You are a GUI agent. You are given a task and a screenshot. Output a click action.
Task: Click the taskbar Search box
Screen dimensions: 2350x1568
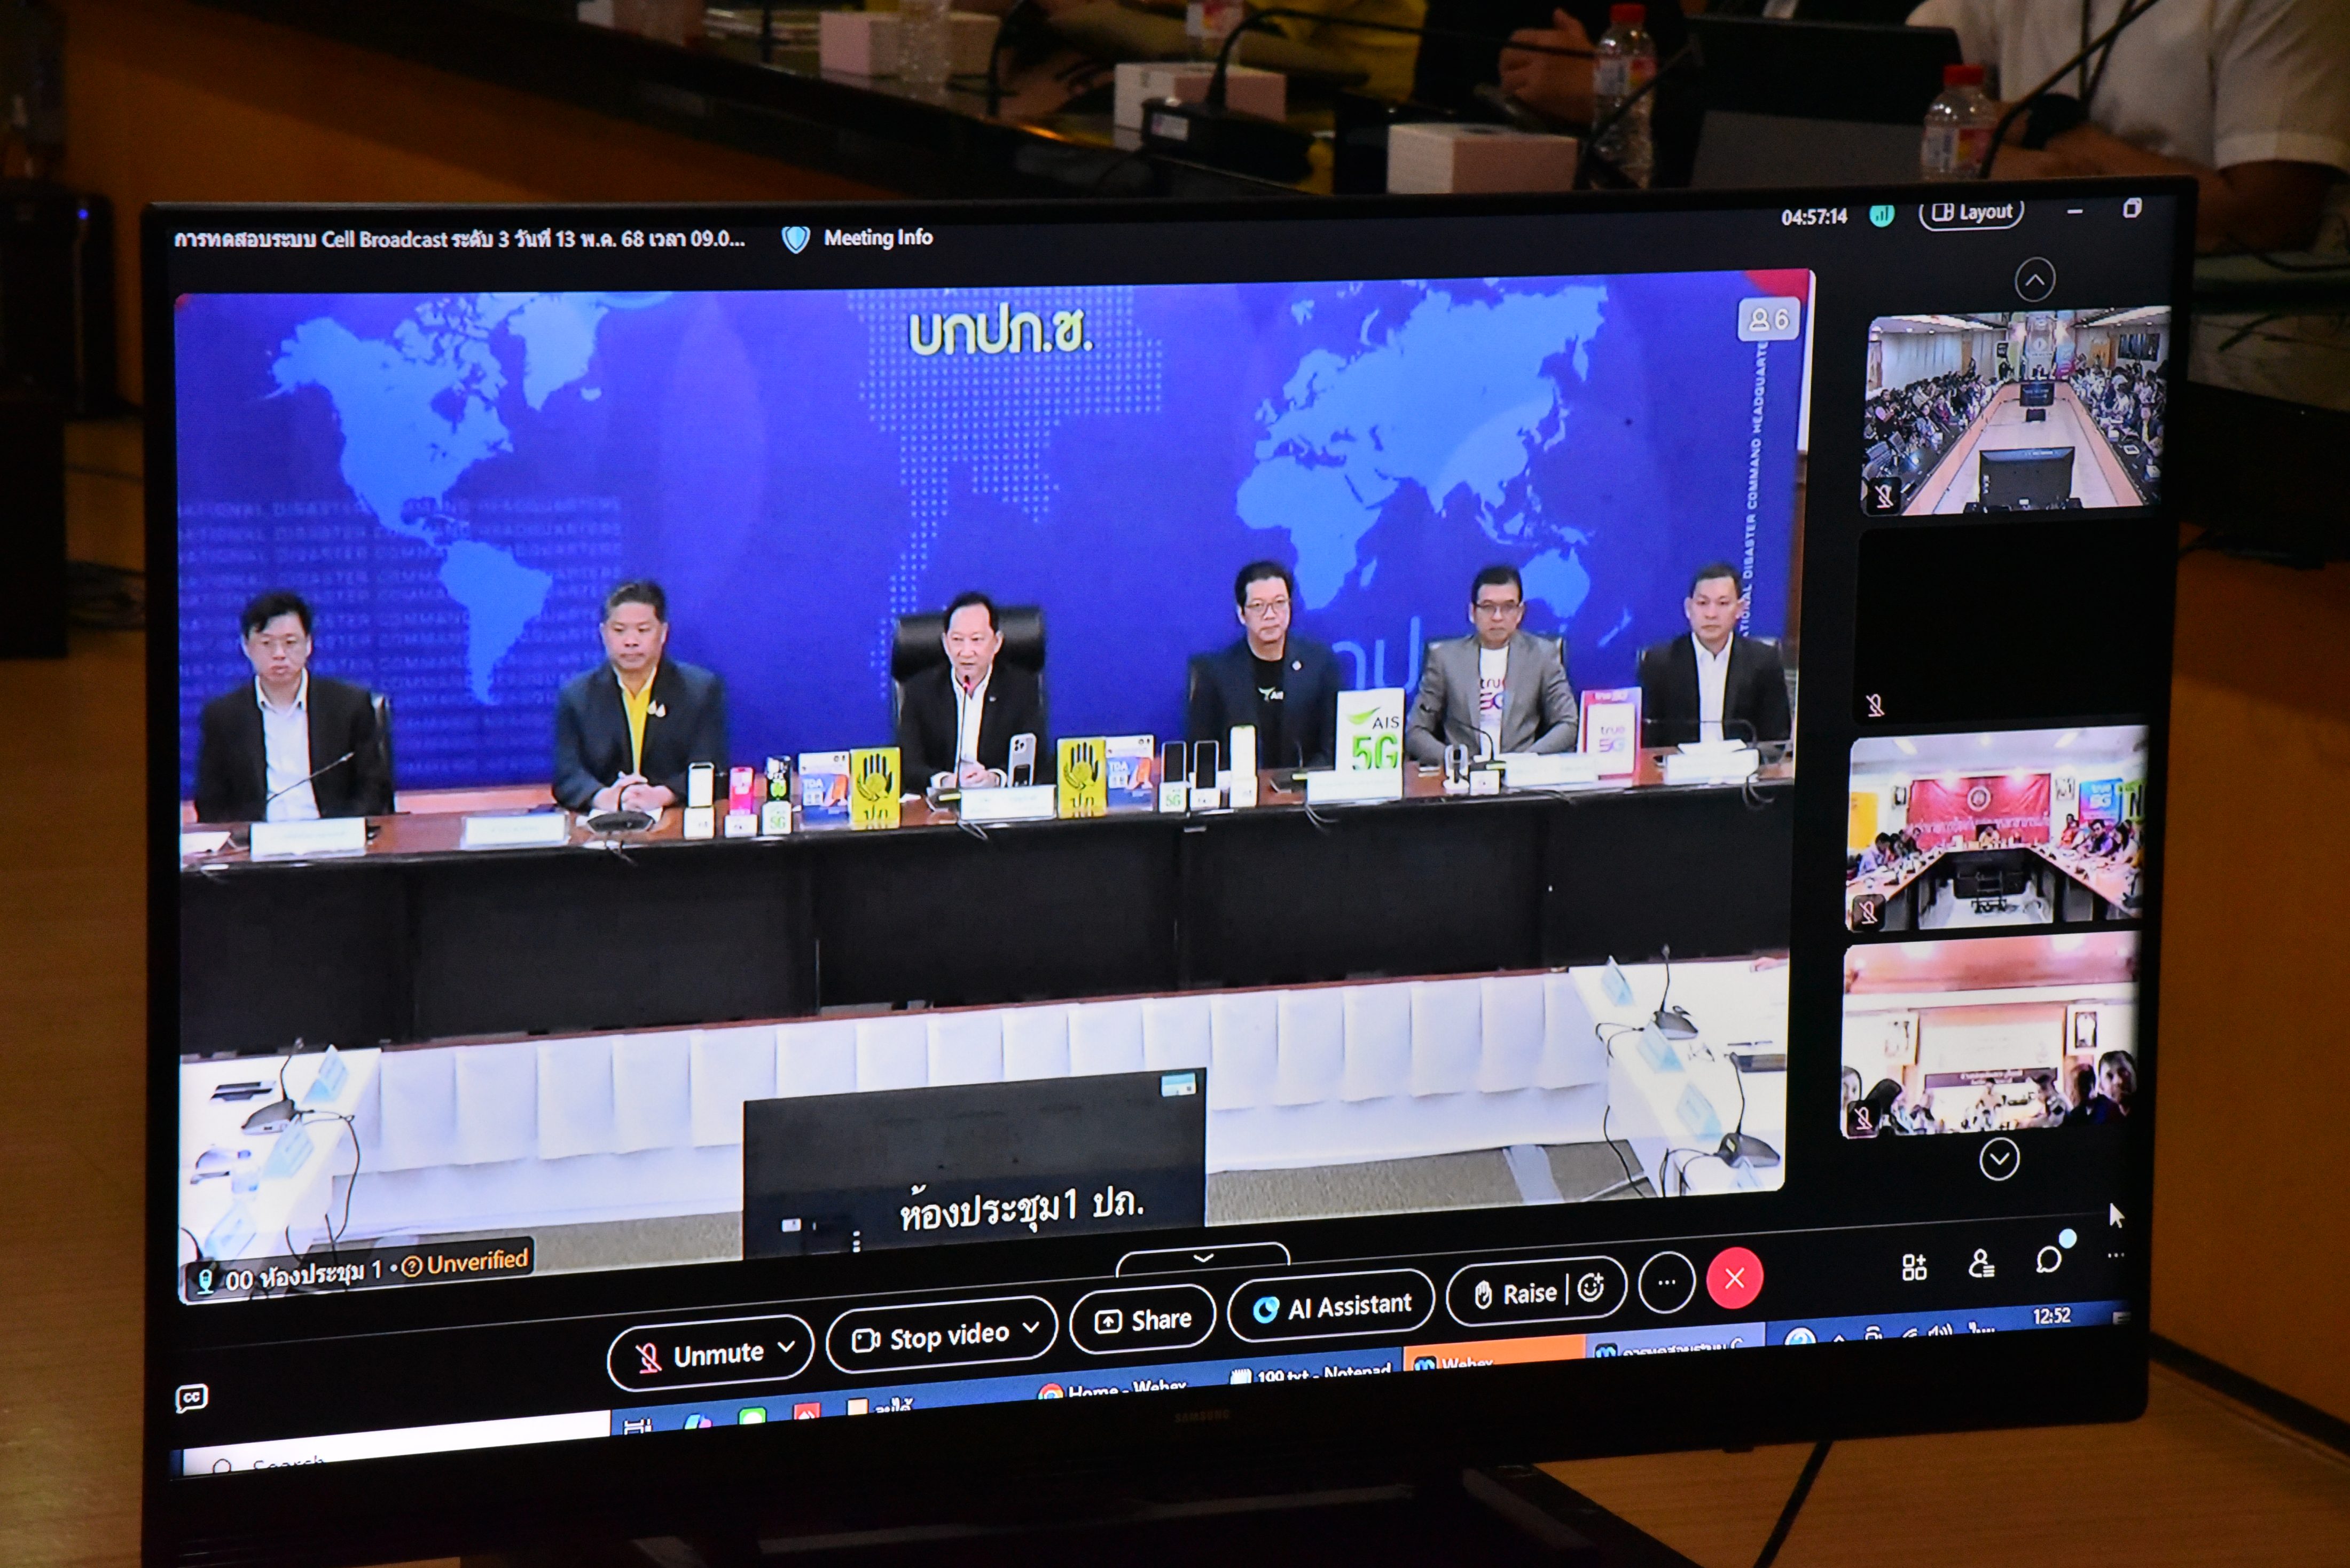(x=395, y=1443)
